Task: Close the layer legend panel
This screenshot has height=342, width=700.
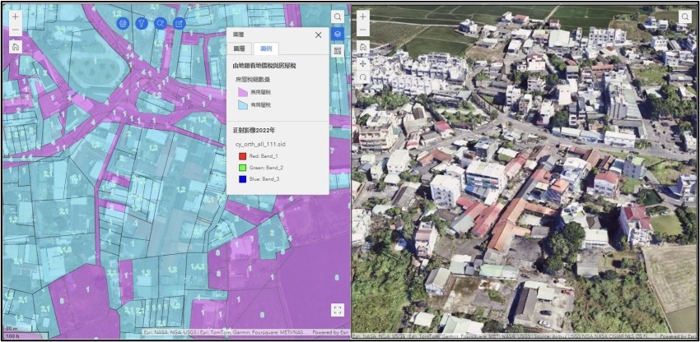Action: tap(319, 35)
